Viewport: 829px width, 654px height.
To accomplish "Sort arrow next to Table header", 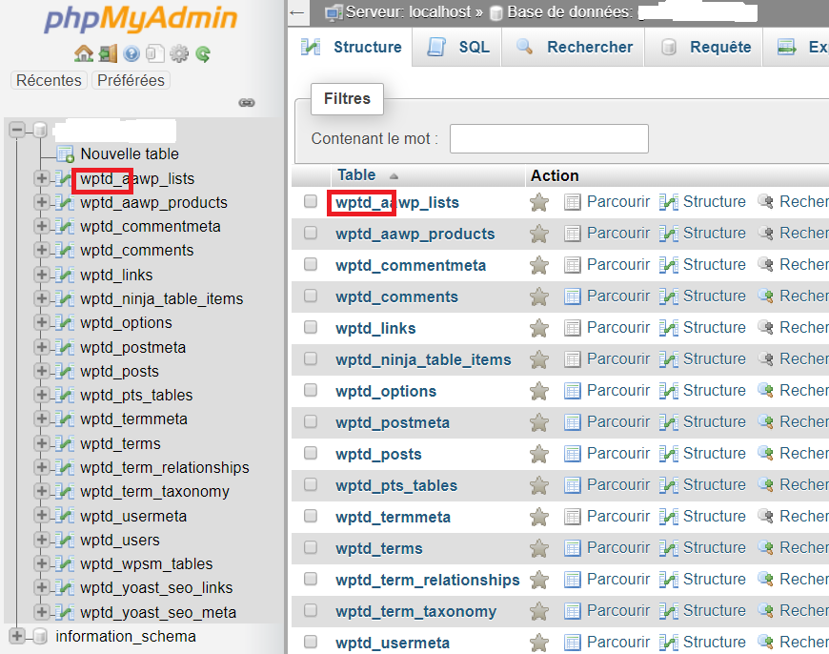I will pyautogui.click(x=394, y=176).
